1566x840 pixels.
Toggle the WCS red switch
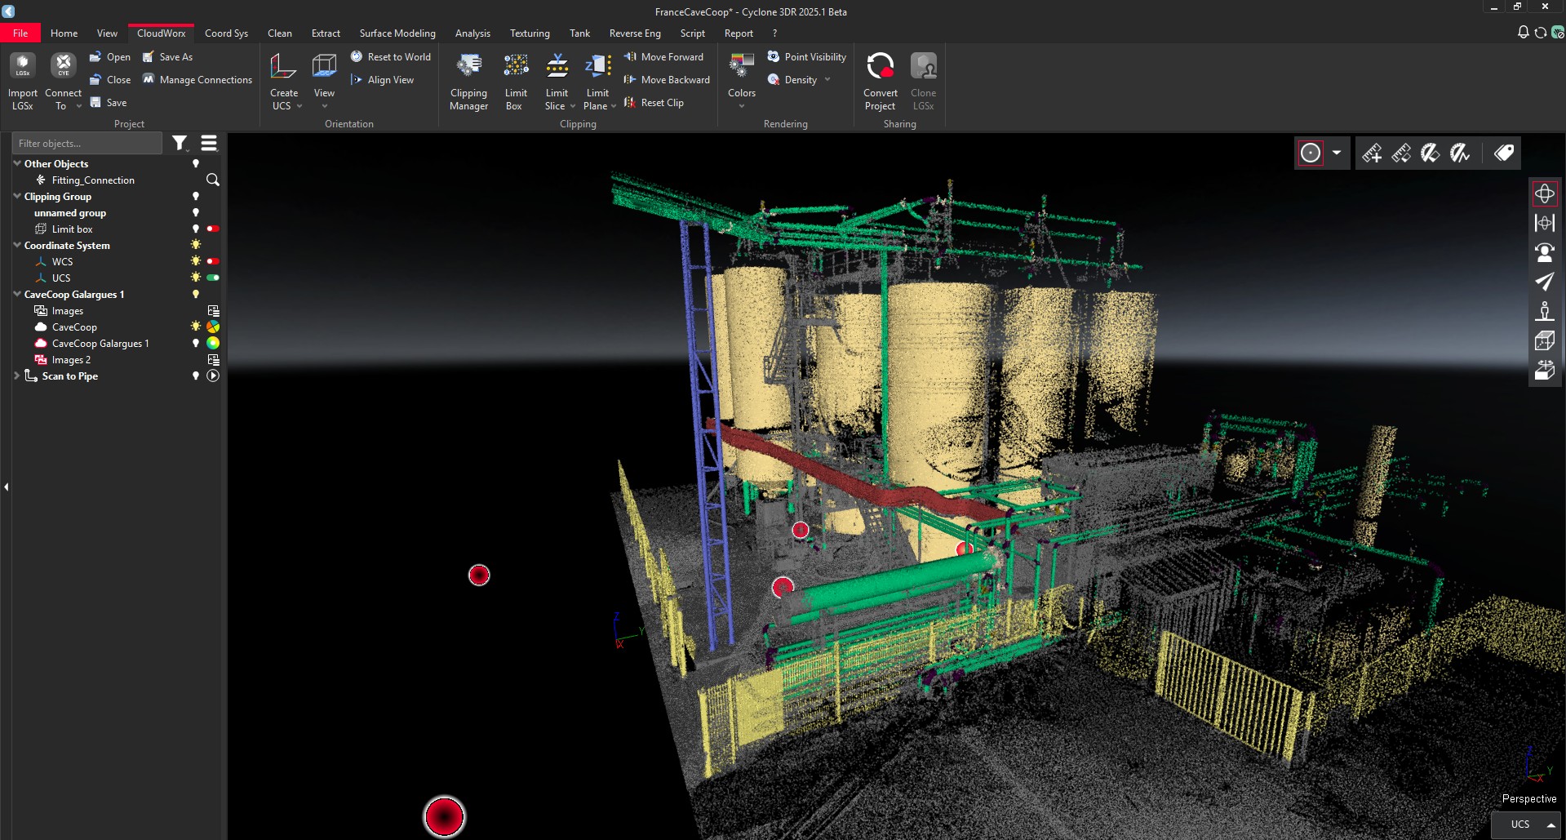(x=213, y=262)
